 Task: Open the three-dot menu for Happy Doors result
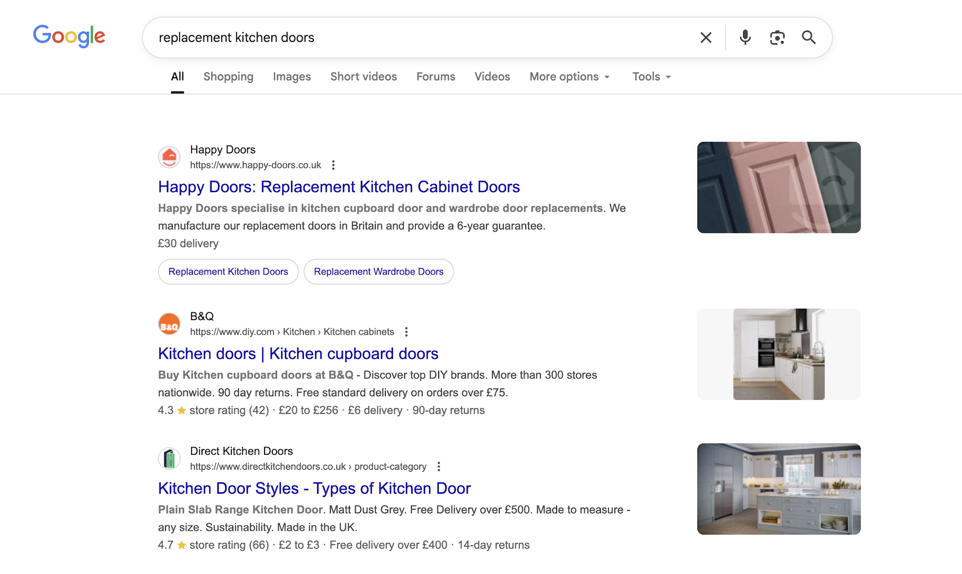pyautogui.click(x=333, y=165)
